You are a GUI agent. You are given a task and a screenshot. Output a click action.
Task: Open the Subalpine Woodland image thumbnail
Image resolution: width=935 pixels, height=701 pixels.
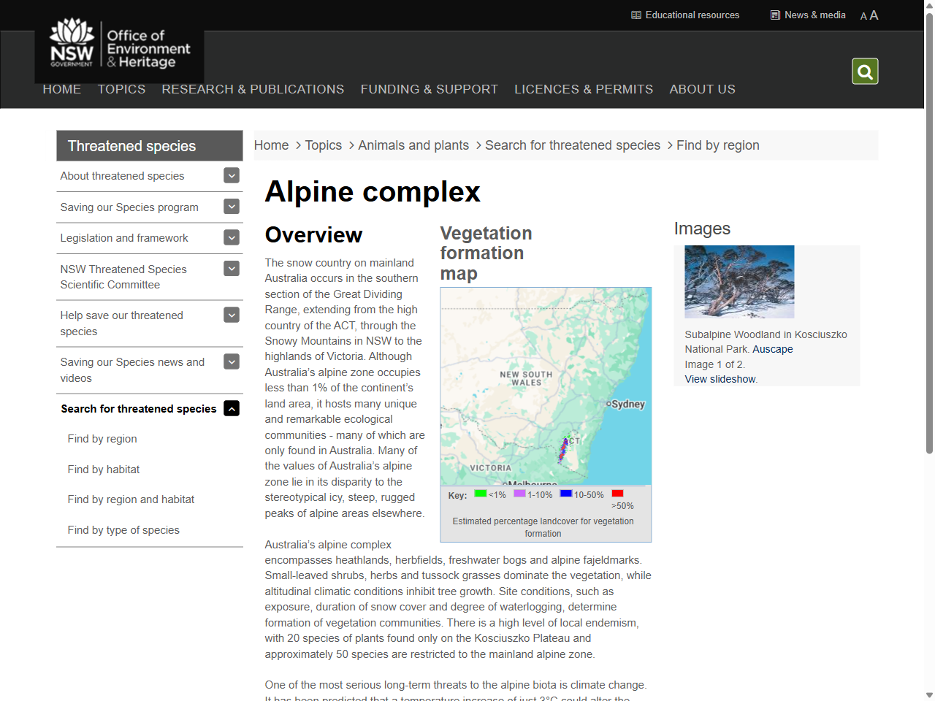pyautogui.click(x=739, y=282)
